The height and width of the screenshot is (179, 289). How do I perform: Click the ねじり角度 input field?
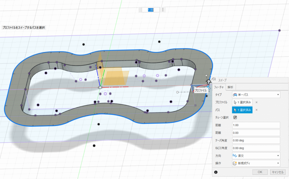pyautogui.click(x=256, y=148)
